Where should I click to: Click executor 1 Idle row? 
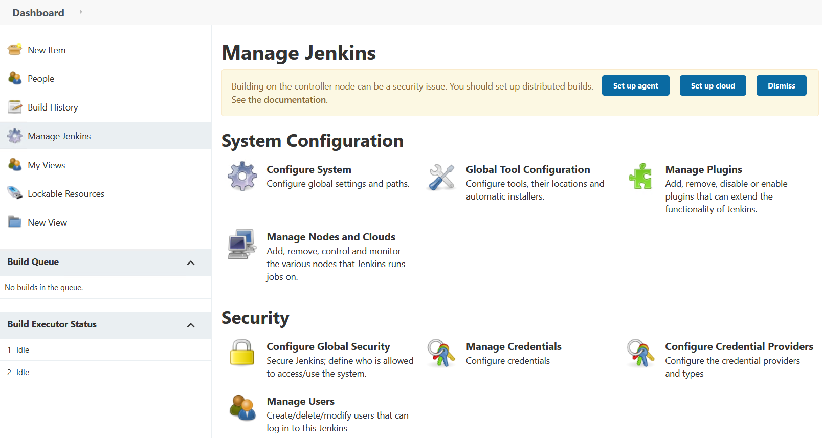pos(105,349)
